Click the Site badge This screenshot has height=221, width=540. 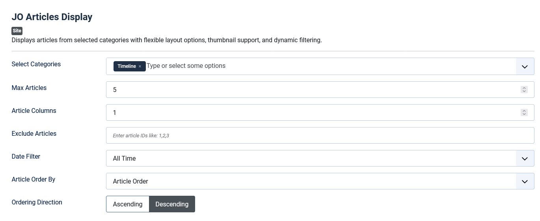pos(17,31)
